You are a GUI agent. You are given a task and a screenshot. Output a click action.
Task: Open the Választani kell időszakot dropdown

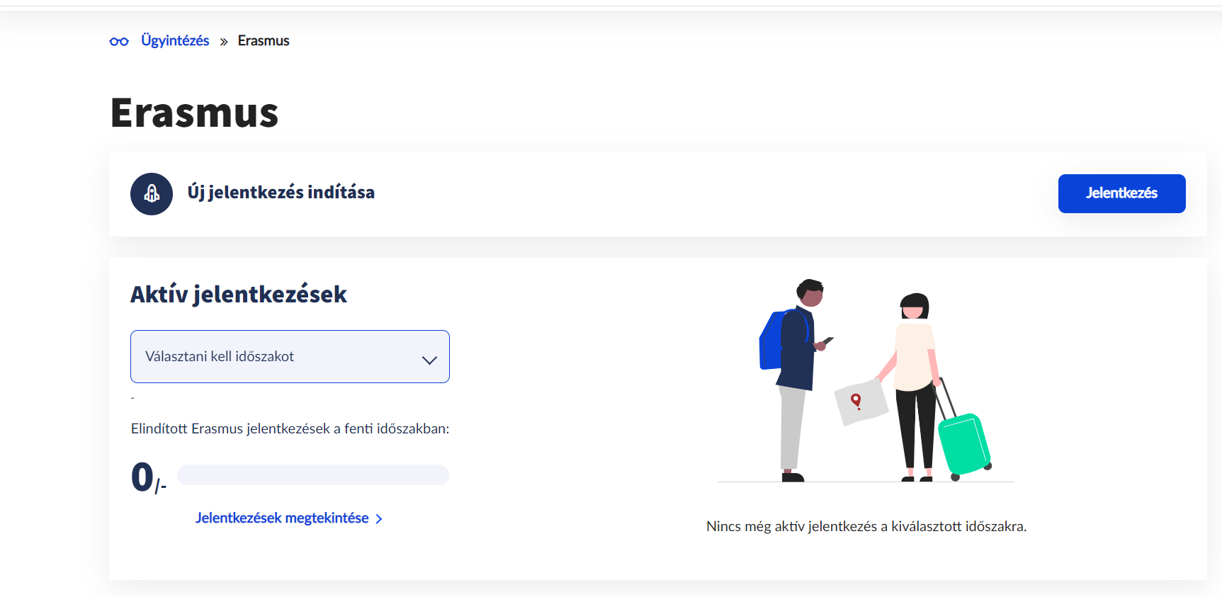[290, 356]
